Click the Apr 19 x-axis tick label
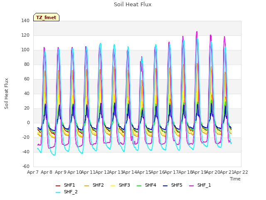266x200 pixels. pos(199,172)
